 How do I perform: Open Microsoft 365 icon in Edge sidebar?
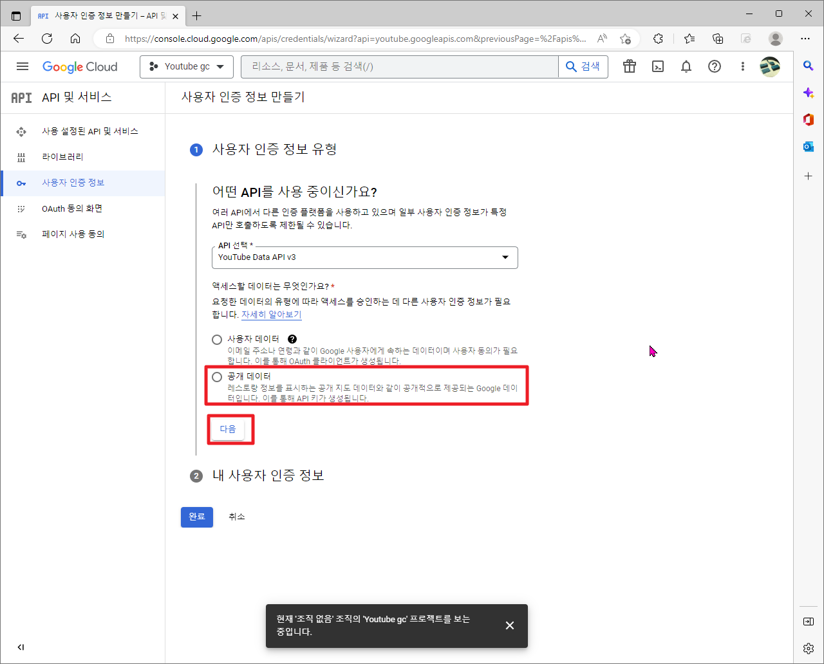coord(809,120)
